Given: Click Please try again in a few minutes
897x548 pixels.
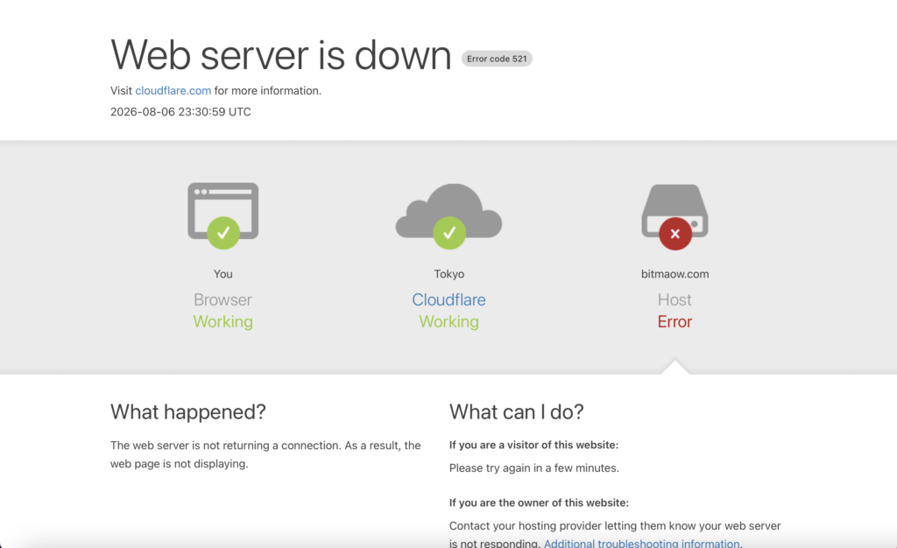Looking at the screenshot, I should pyautogui.click(x=533, y=468).
